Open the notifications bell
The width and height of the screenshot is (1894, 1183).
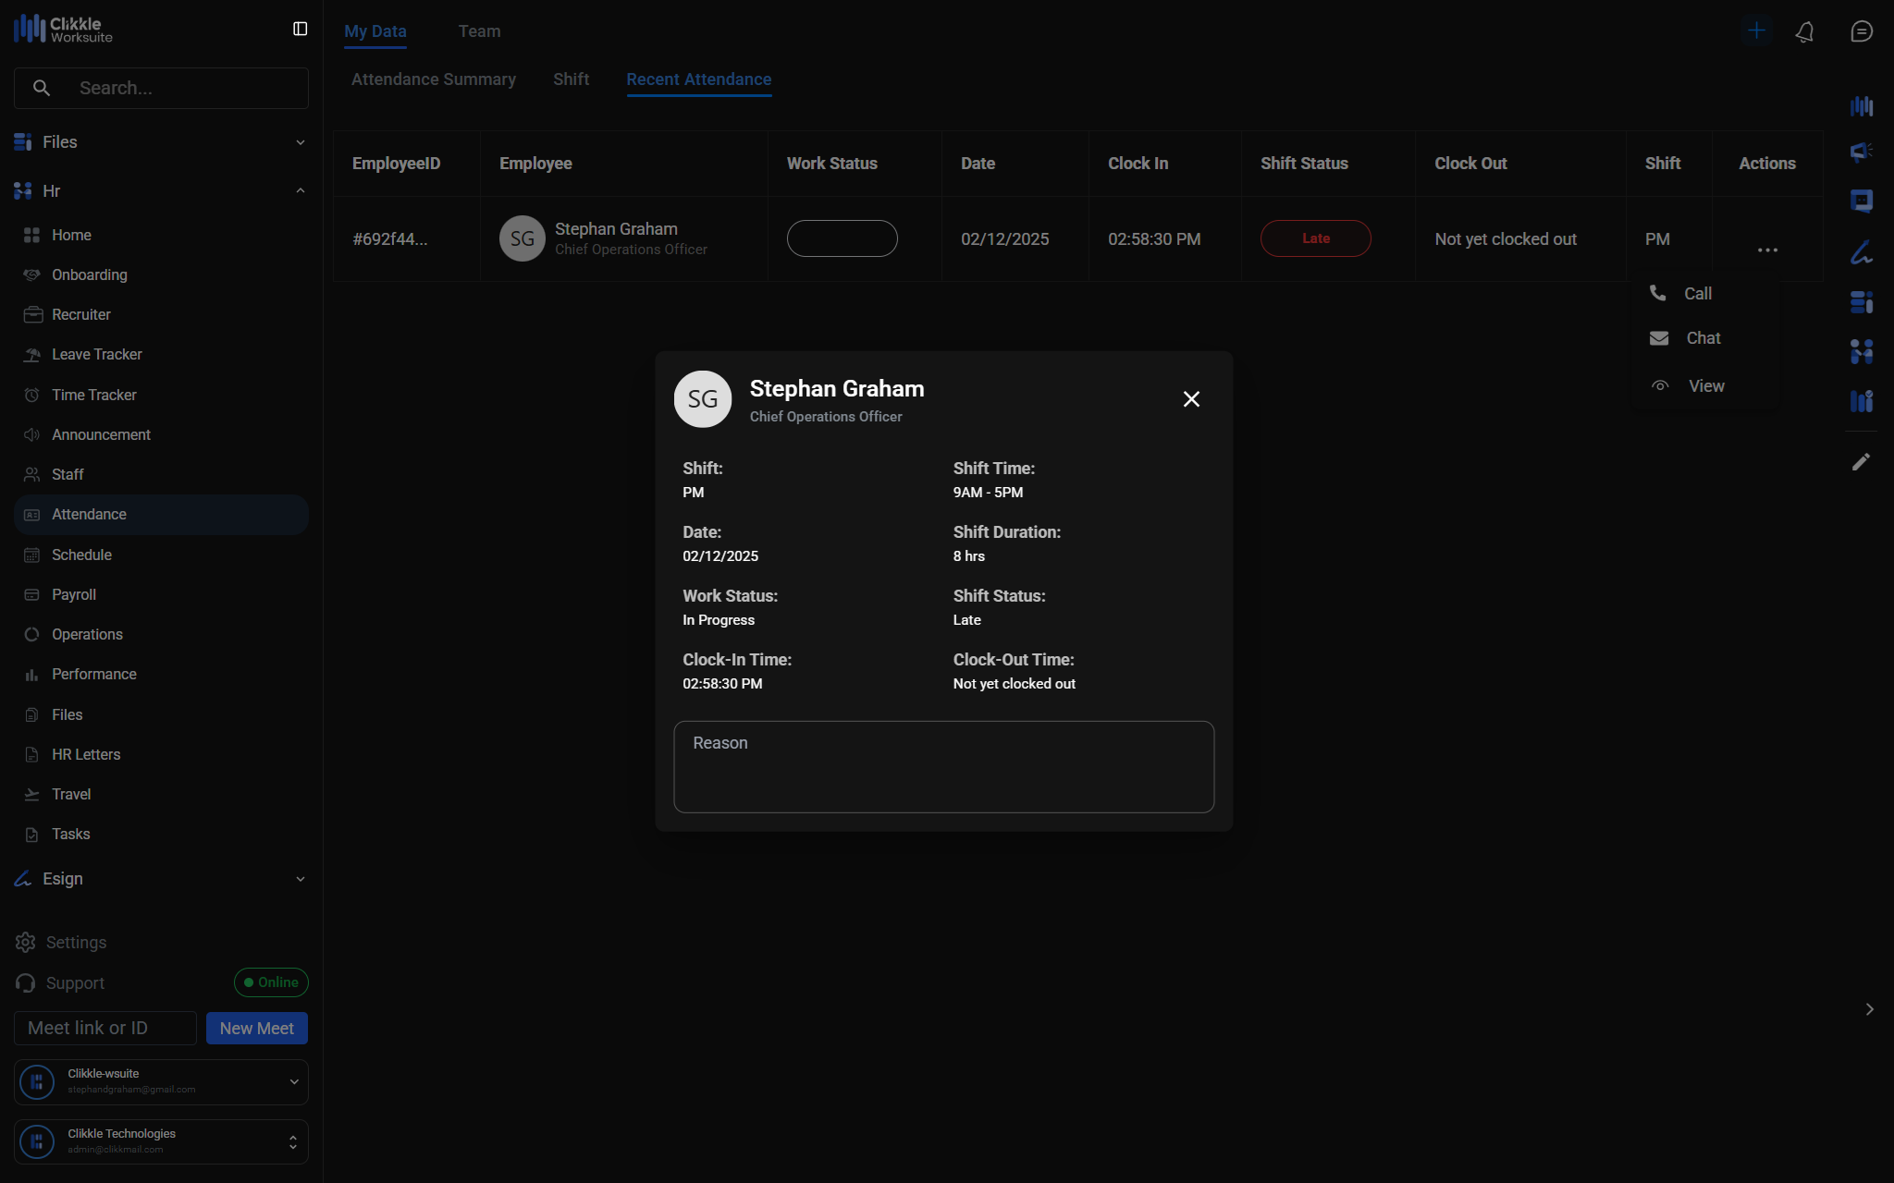[x=1804, y=31]
